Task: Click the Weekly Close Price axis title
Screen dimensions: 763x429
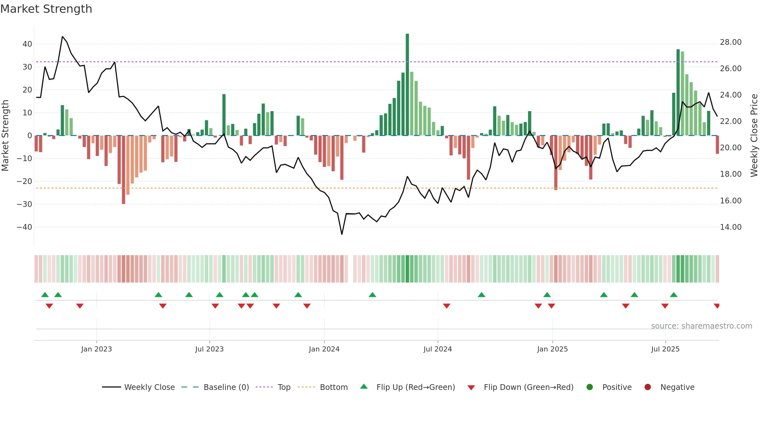Action: 754,135
